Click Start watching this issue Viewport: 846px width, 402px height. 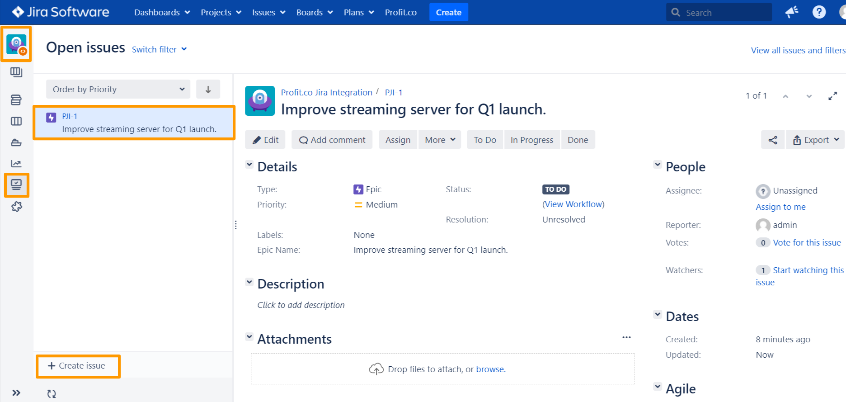800,276
